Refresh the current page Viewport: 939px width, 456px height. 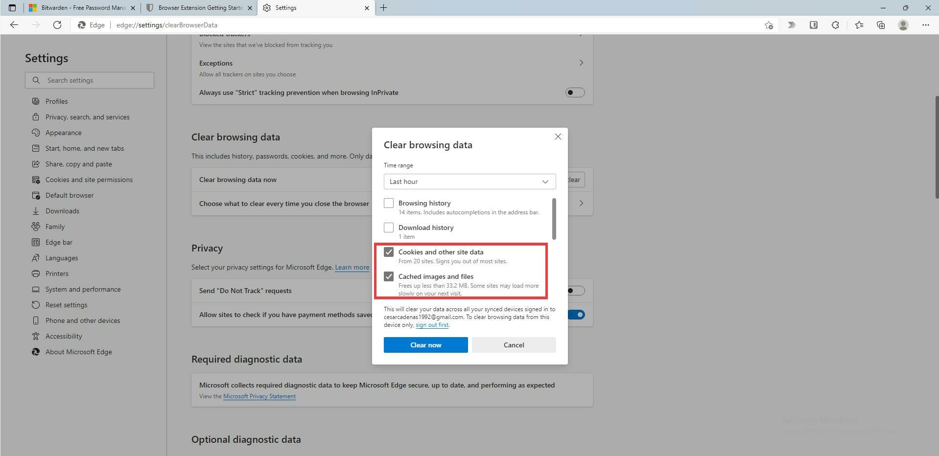coord(57,25)
